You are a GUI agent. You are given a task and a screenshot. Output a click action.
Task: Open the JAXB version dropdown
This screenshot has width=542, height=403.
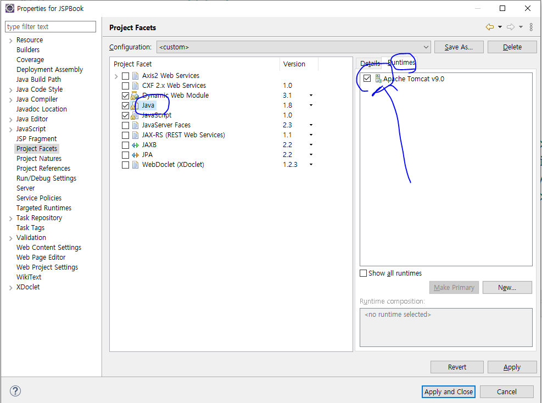[x=311, y=145]
